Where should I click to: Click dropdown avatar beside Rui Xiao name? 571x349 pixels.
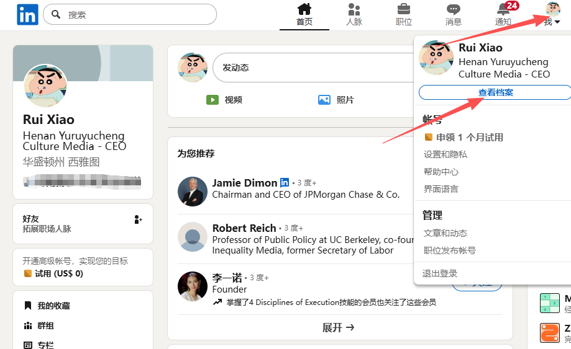coord(436,58)
